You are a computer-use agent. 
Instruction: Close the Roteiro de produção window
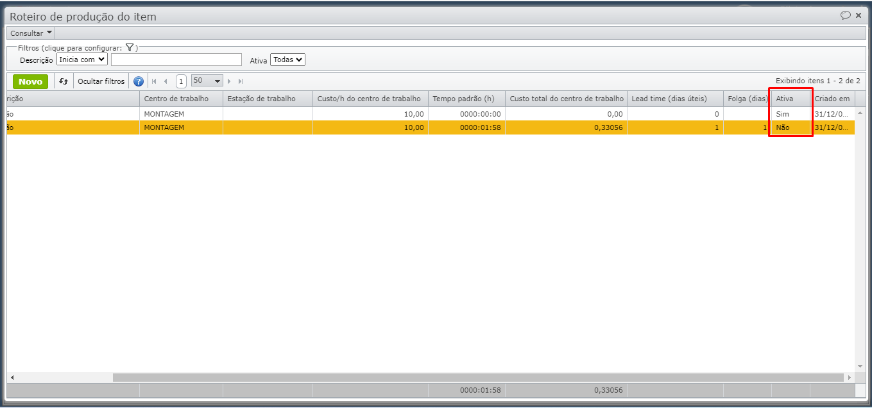click(859, 15)
